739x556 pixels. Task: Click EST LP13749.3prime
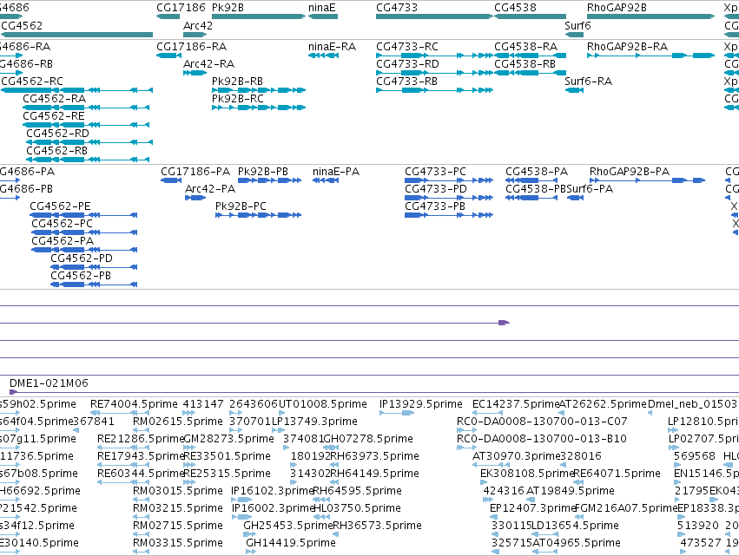pyautogui.click(x=315, y=422)
